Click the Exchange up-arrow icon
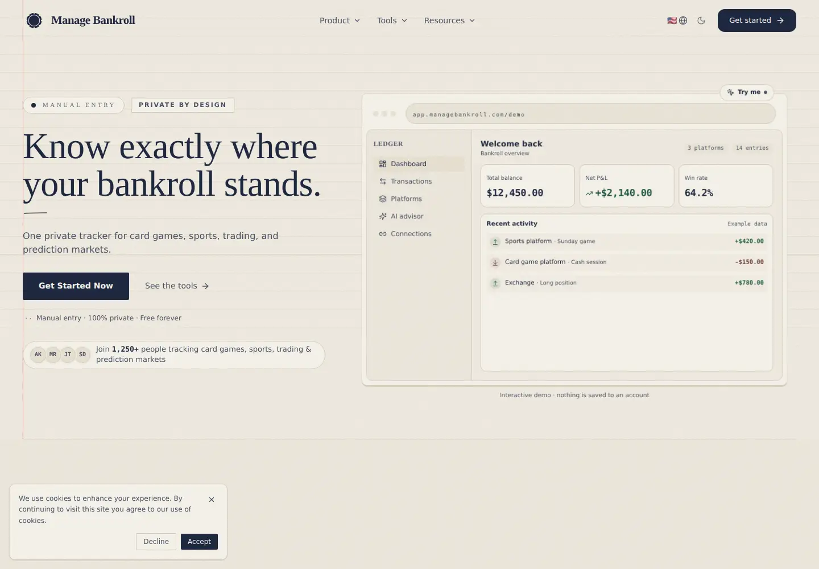 [x=495, y=283]
